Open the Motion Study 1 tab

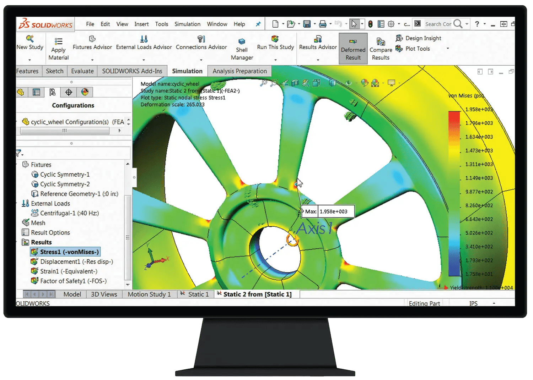(149, 294)
